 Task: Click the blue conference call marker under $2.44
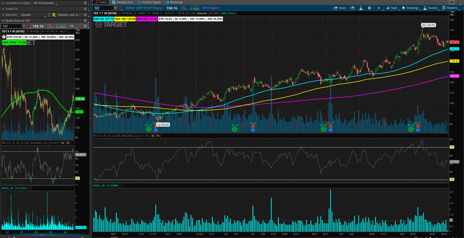point(253,130)
